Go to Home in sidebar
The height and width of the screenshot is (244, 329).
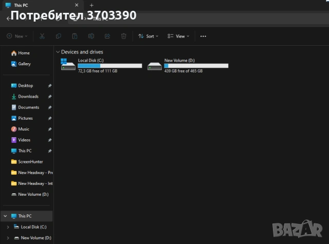point(21,53)
